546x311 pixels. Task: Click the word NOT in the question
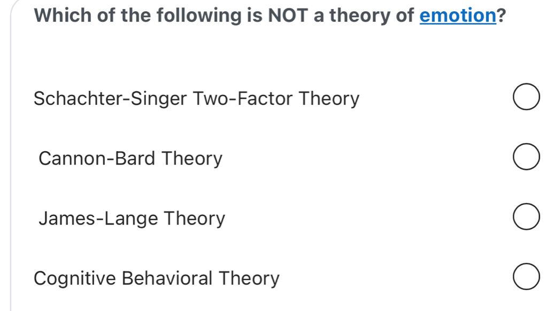[288, 15]
